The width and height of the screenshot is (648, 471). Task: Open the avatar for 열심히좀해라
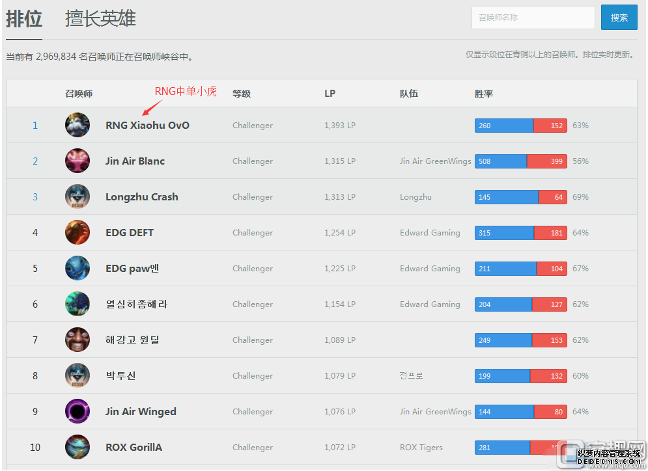point(77,304)
